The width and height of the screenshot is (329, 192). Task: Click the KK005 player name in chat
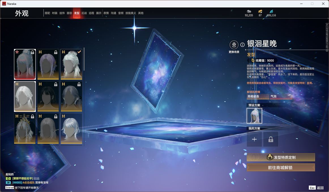[17, 183]
